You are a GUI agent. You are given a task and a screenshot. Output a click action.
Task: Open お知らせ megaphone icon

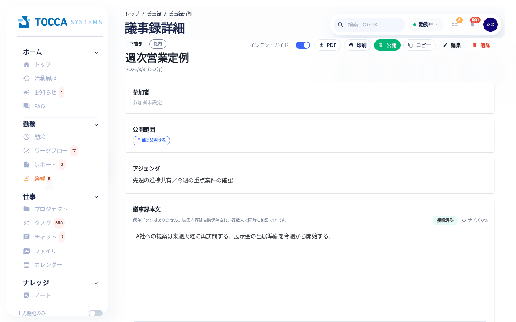click(x=27, y=92)
